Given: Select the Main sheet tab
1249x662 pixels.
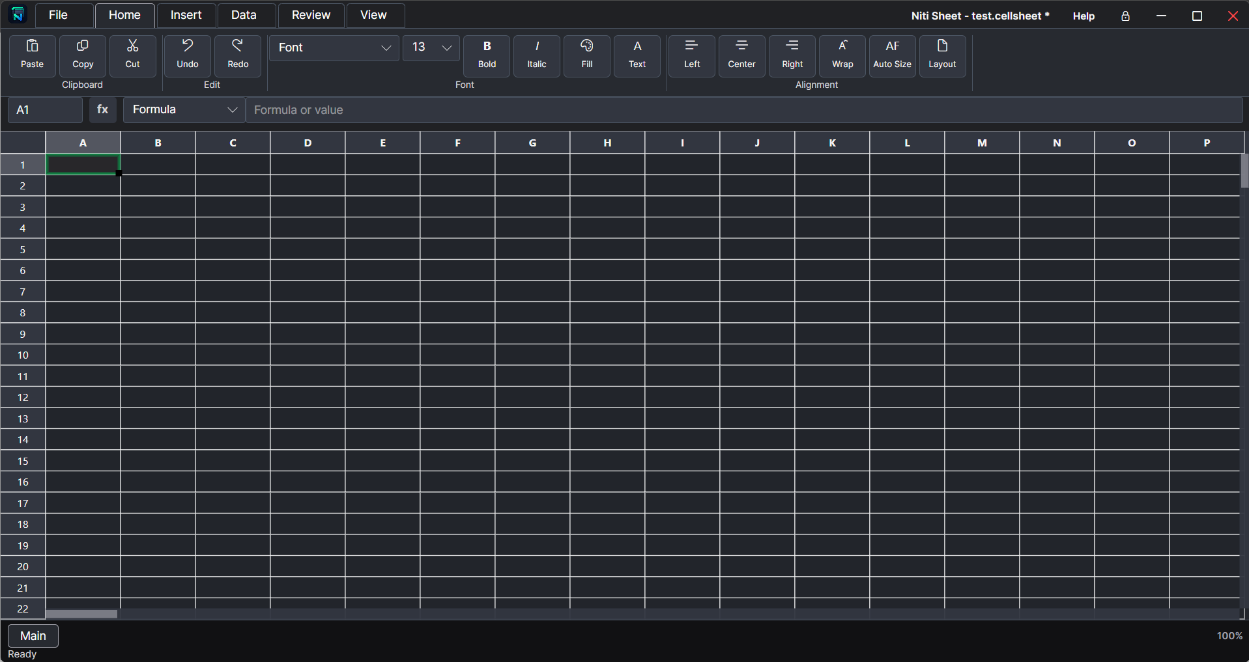Looking at the screenshot, I should click(33, 636).
